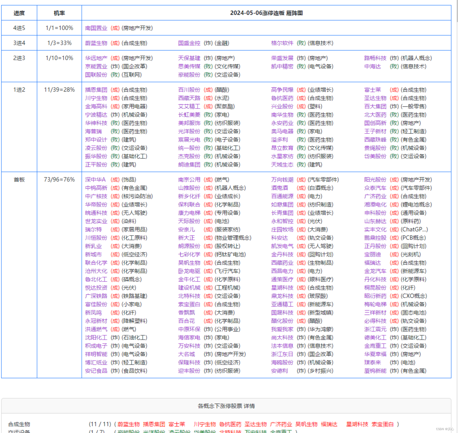Open the 蔚蓝生物 stock link
Screen dimensions: 458x433
[x=96, y=43]
